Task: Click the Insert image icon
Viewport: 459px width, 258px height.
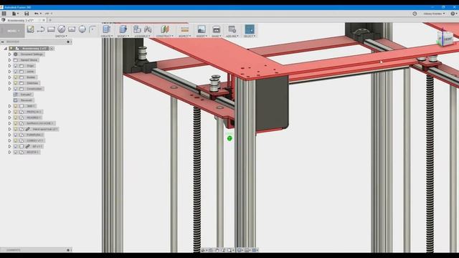Action: point(202,29)
